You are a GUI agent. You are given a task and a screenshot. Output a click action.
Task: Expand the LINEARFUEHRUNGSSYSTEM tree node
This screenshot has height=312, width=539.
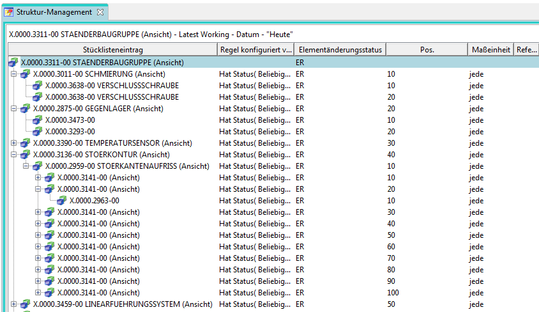14,304
